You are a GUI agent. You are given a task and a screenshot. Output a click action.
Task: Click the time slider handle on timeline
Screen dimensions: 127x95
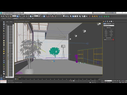click(18, 79)
